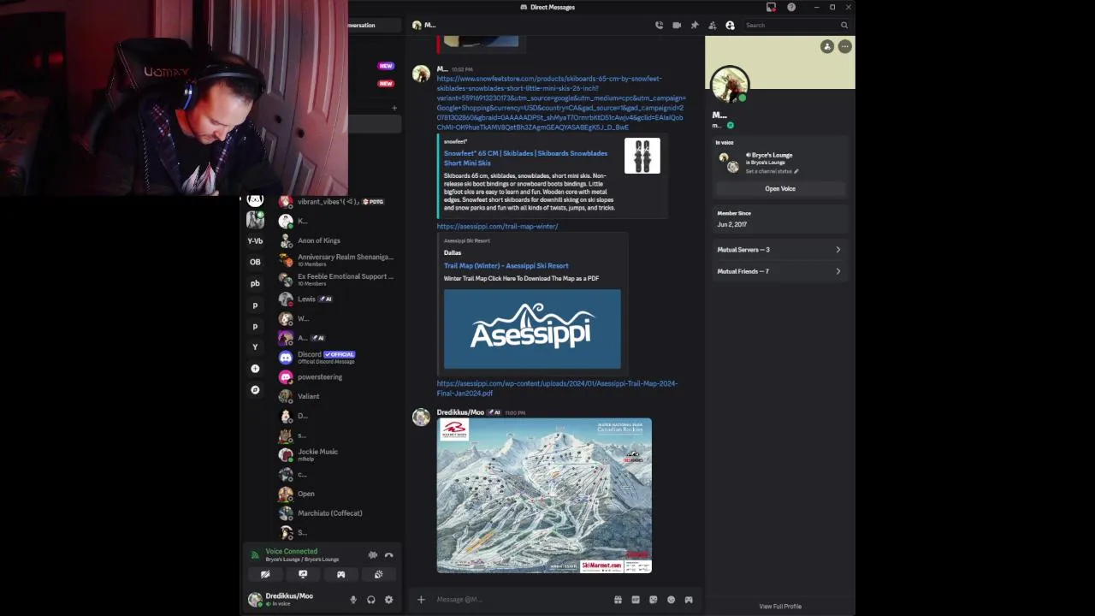Open Discover servers compass icon
The height and width of the screenshot is (616, 1095).
point(255,390)
